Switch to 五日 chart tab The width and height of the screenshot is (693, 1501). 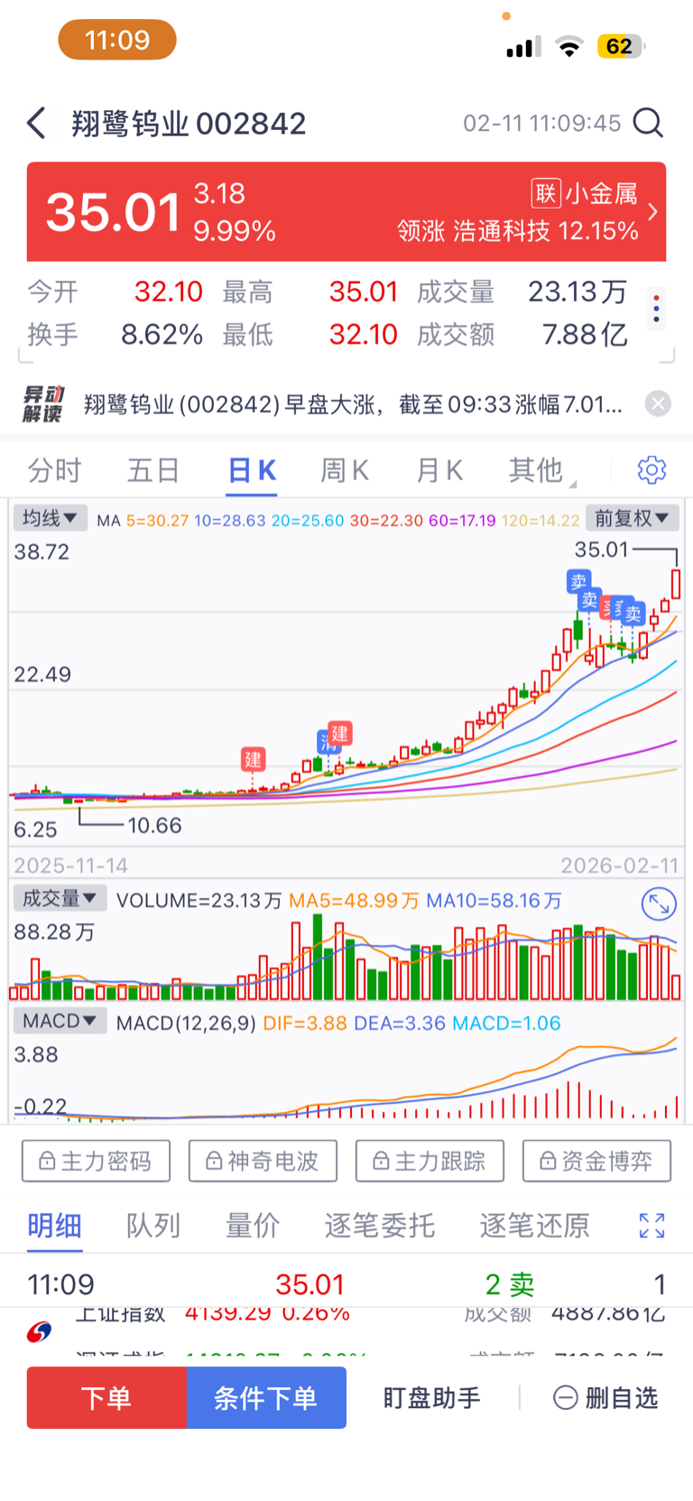(x=153, y=470)
